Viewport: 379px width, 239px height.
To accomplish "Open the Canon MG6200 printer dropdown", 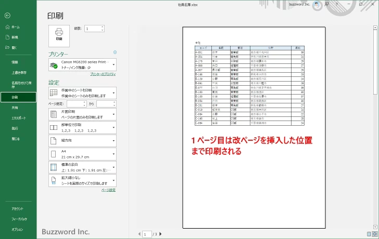I will click(82, 64).
